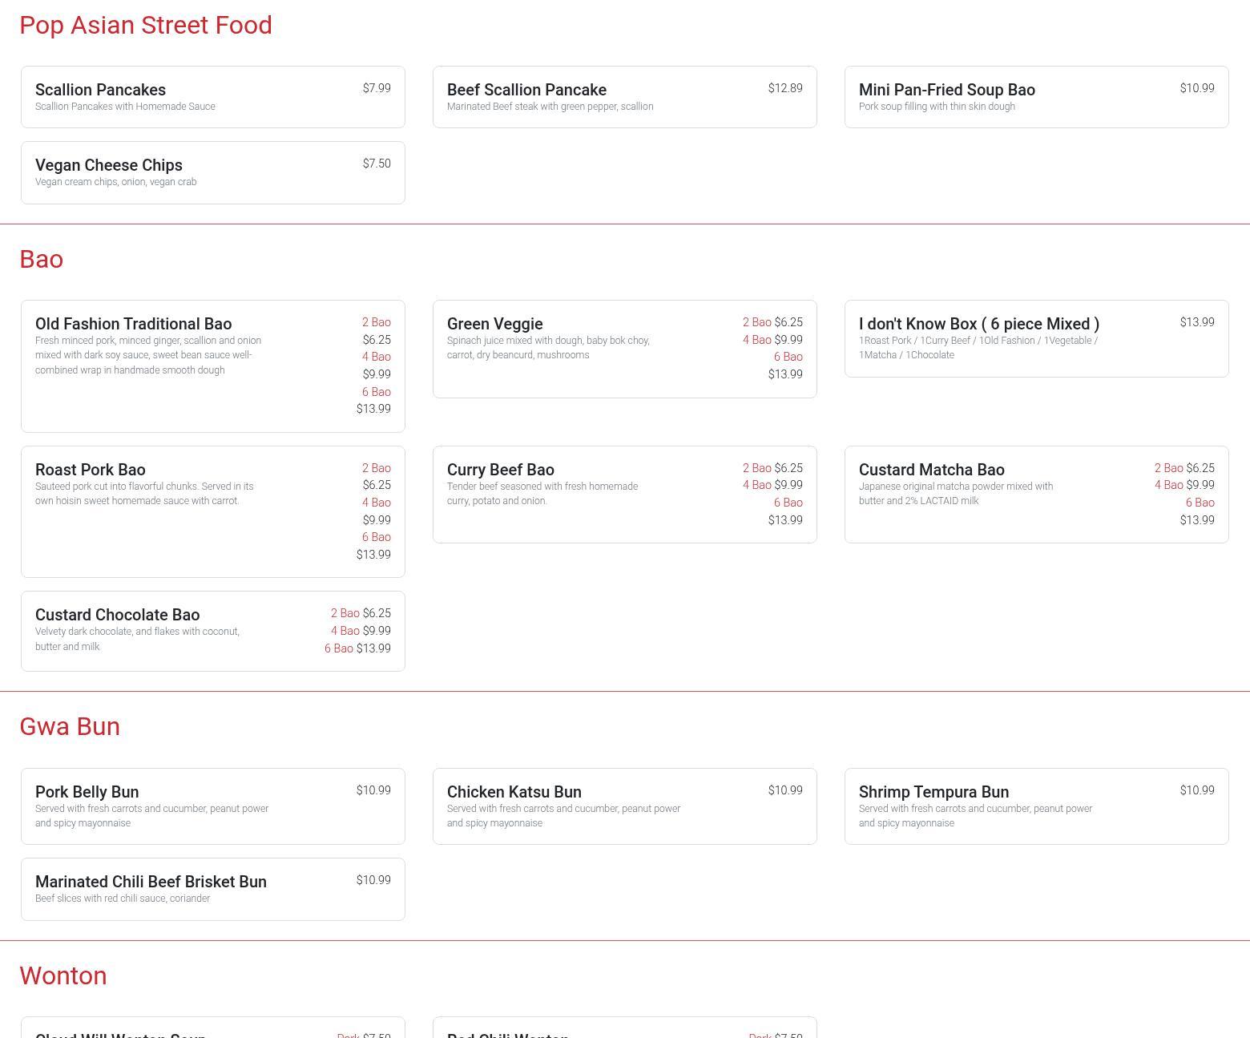1250x1038 pixels.
Task: Click the $7.50 Vegan Cheese Chips price
Action: point(377,164)
